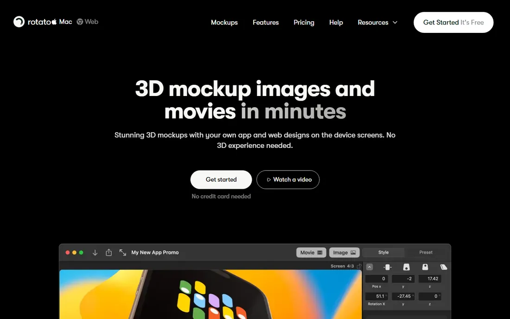
Task: Click the Rotato circular logo icon
Action: click(19, 22)
